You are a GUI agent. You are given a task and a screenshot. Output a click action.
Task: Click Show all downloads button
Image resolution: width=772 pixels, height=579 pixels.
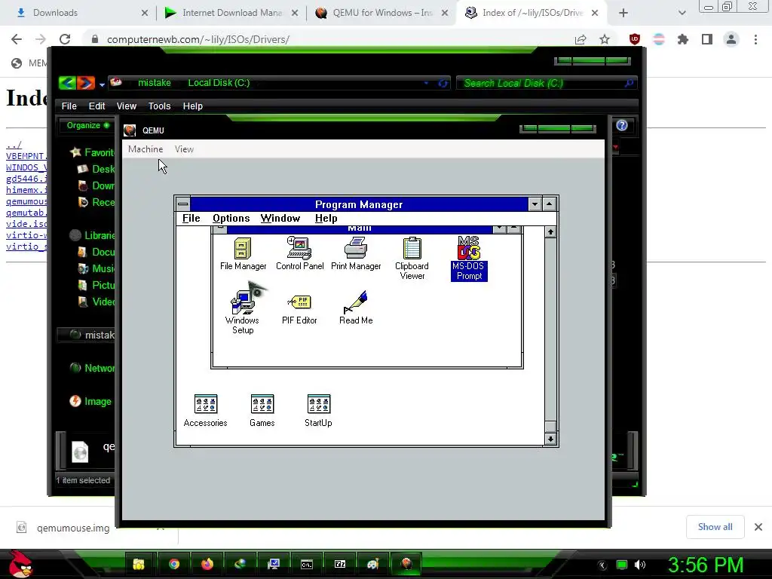715,527
